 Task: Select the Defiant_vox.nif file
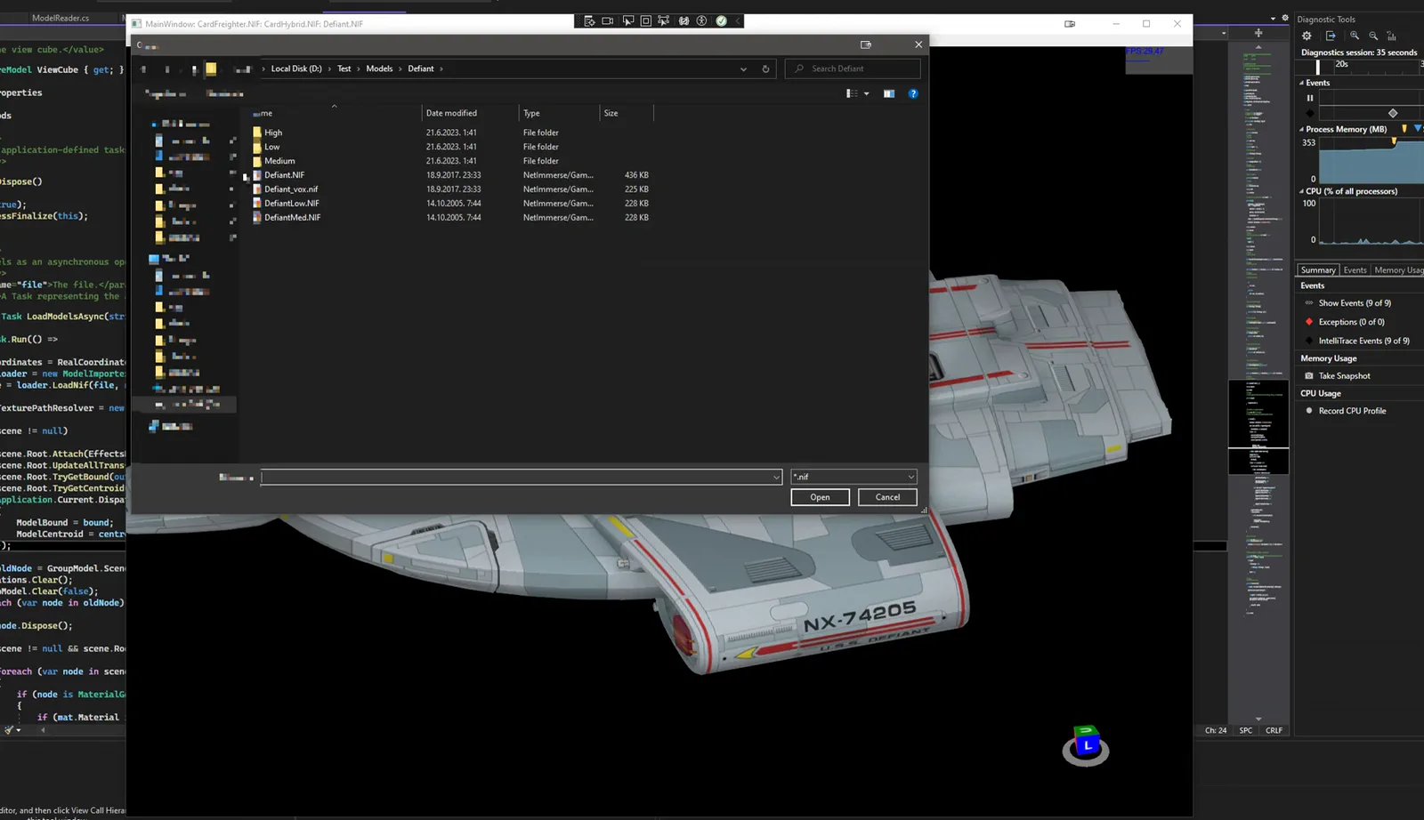coord(291,189)
